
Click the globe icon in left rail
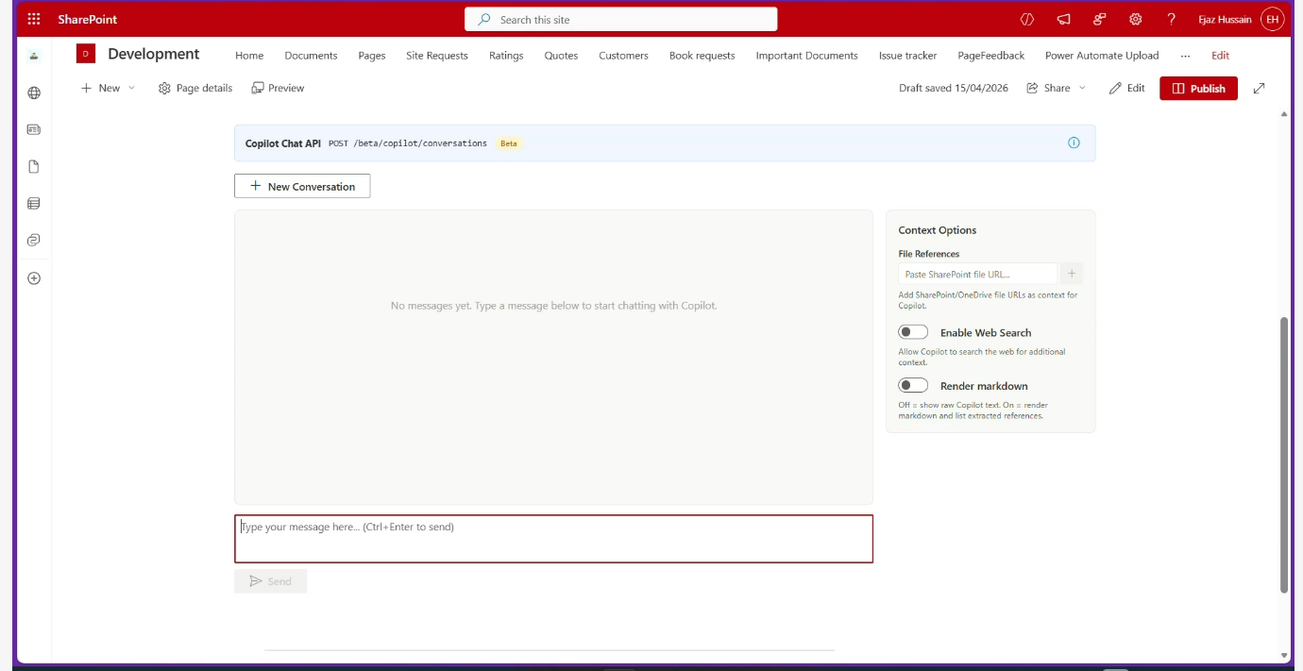[34, 92]
